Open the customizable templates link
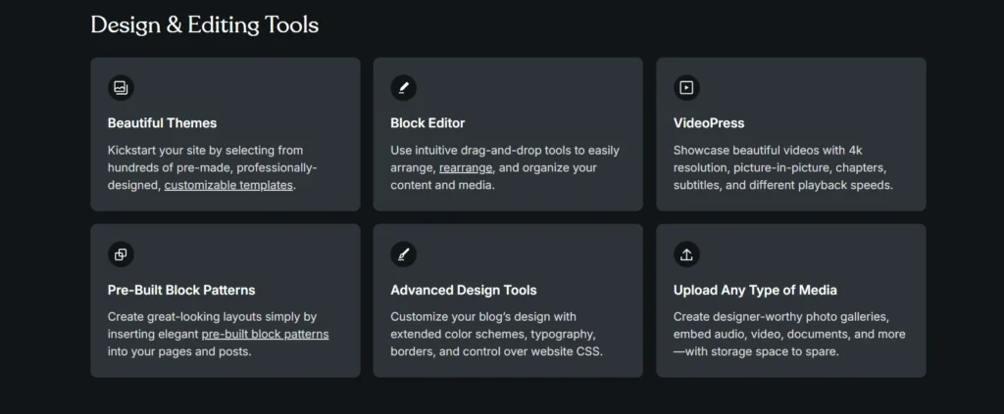This screenshot has width=1004, height=414. click(228, 185)
